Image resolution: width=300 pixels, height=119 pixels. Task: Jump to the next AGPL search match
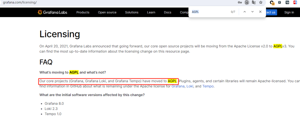pos(252,12)
